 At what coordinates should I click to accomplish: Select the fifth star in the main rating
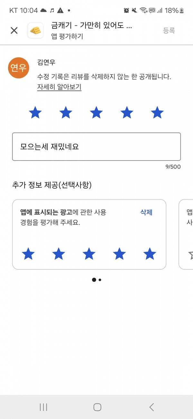click(157, 113)
